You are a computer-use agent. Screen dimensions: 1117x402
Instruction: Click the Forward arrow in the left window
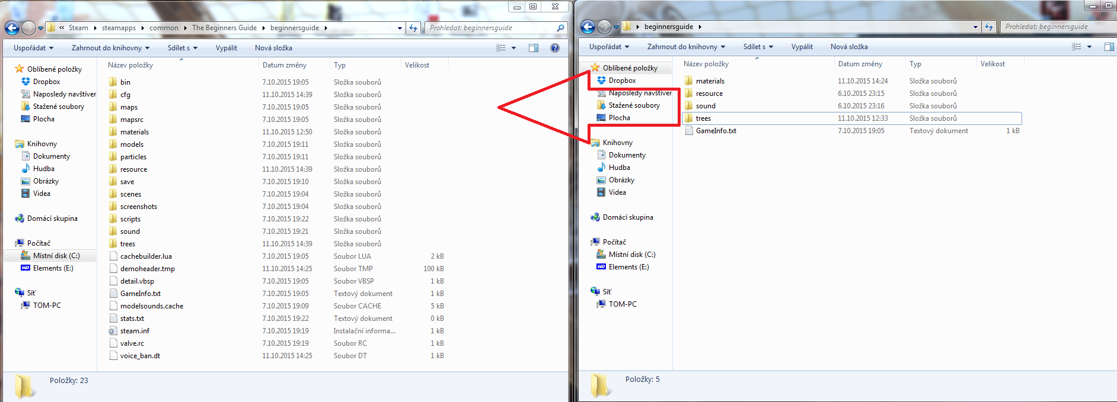point(28,28)
